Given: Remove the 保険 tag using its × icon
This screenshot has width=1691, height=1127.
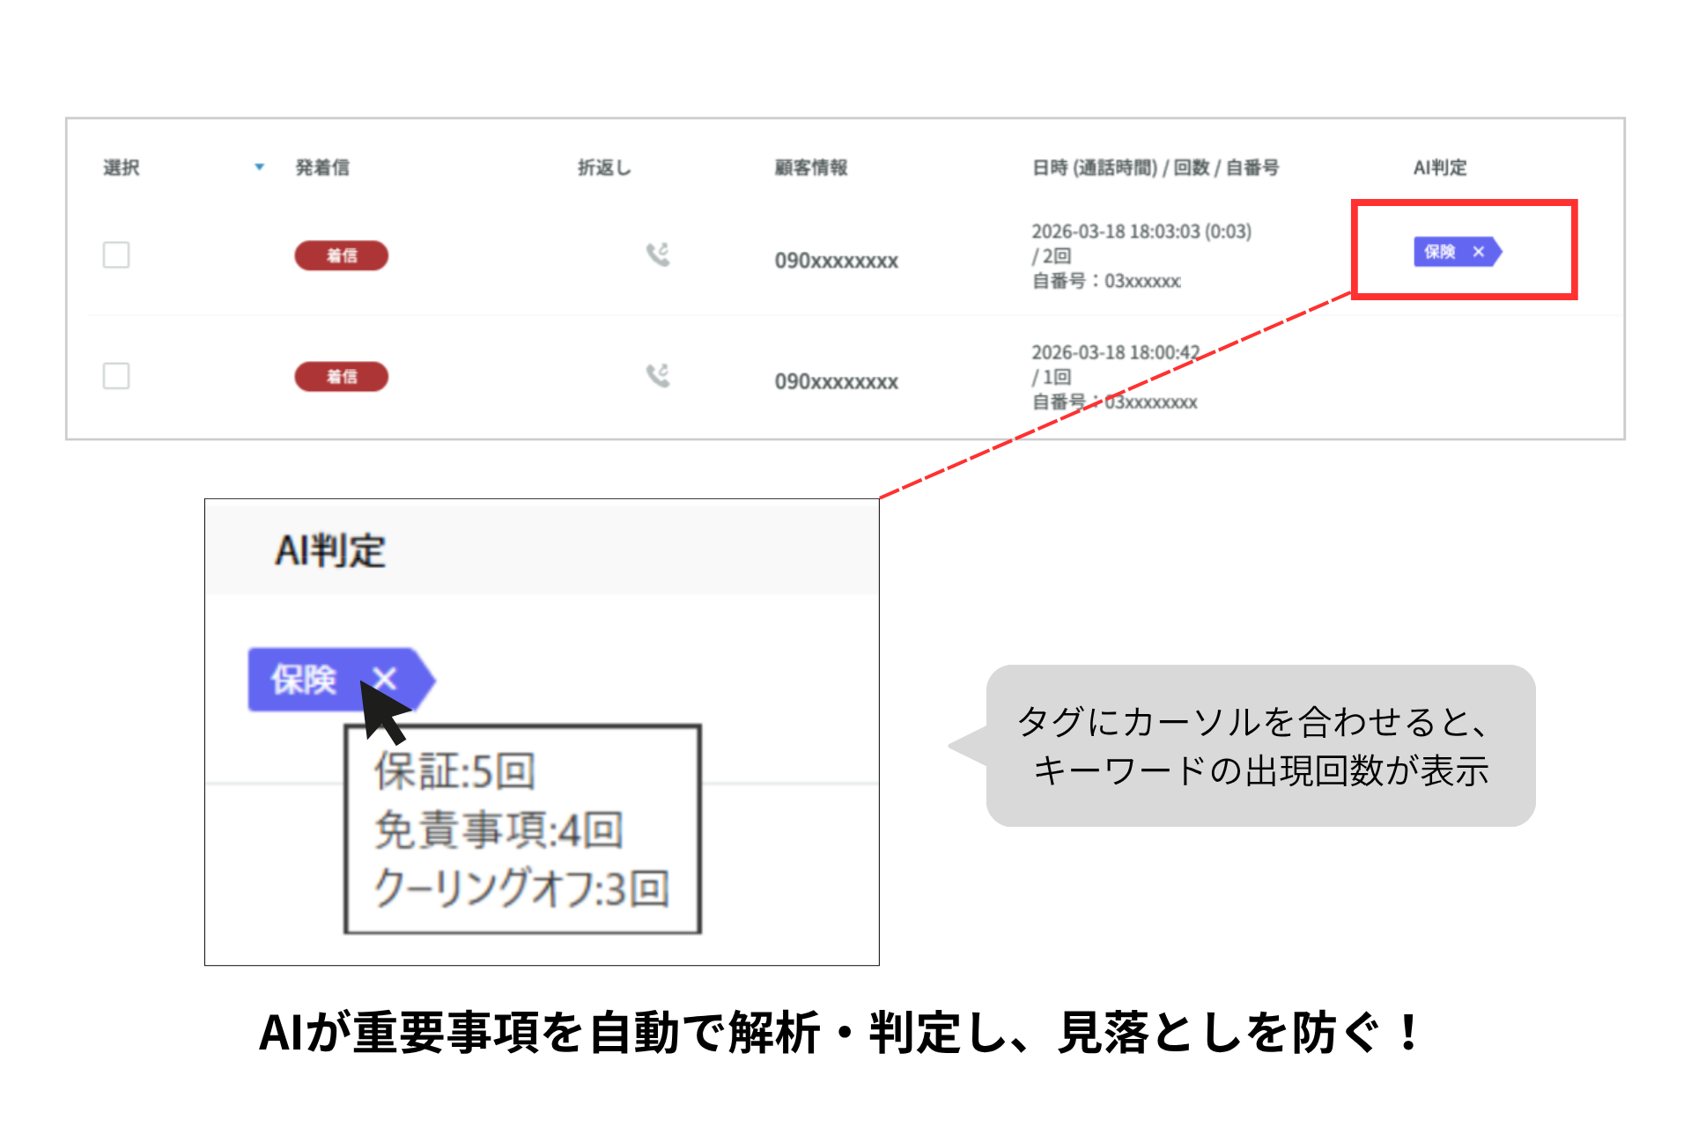Looking at the screenshot, I should [x=1478, y=252].
